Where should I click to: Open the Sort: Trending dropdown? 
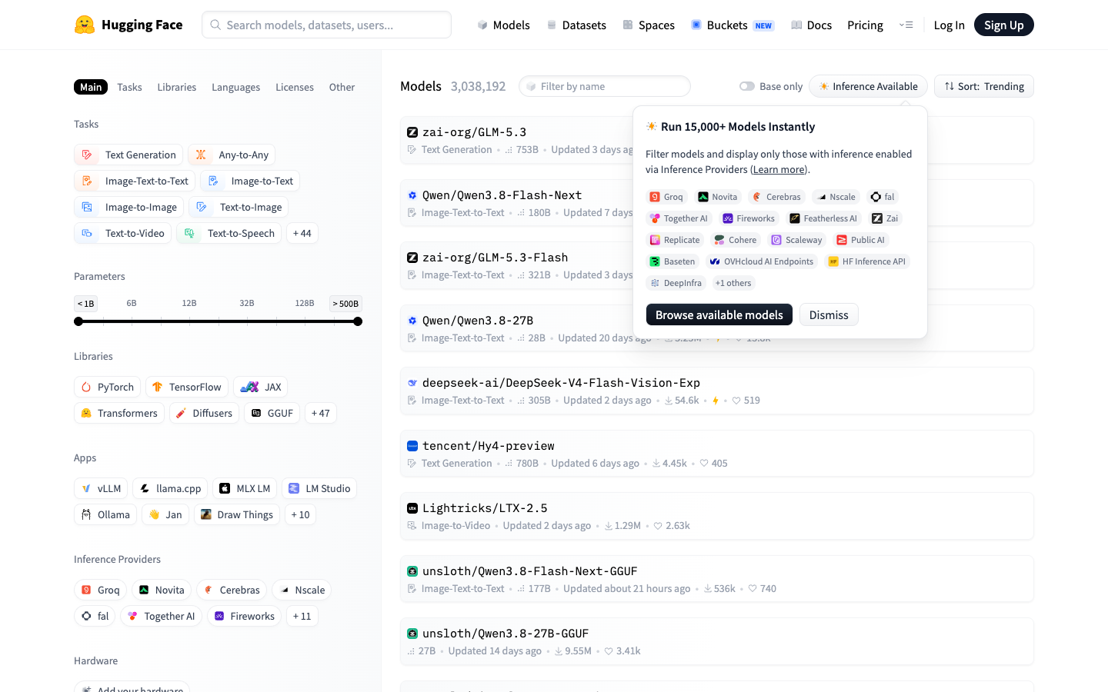coord(984,86)
